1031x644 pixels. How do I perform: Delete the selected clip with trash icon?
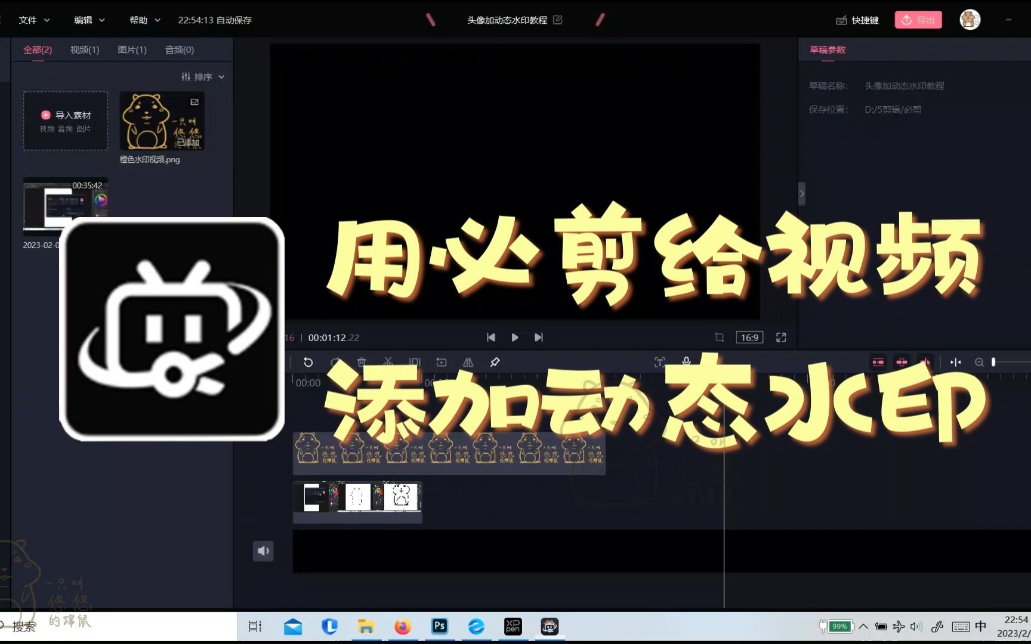click(x=362, y=362)
